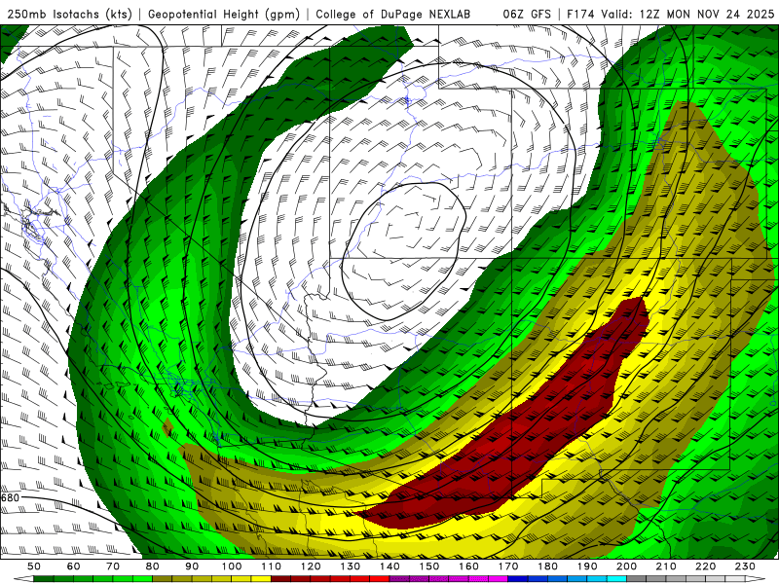Click the '110' color bar label
This screenshot has width=779, height=584.
click(x=271, y=566)
